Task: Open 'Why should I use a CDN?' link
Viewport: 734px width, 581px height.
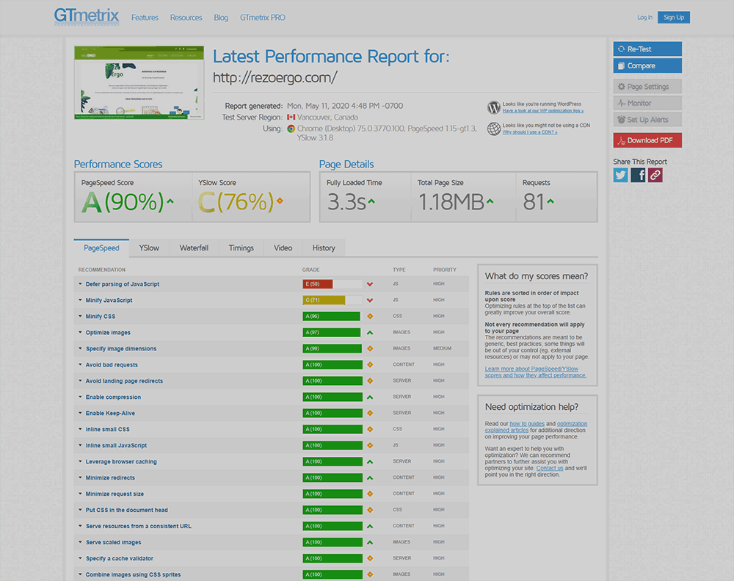Action: pos(530,132)
